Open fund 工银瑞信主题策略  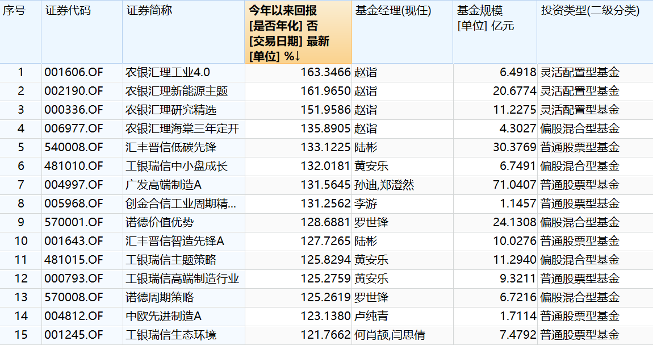tap(171, 260)
